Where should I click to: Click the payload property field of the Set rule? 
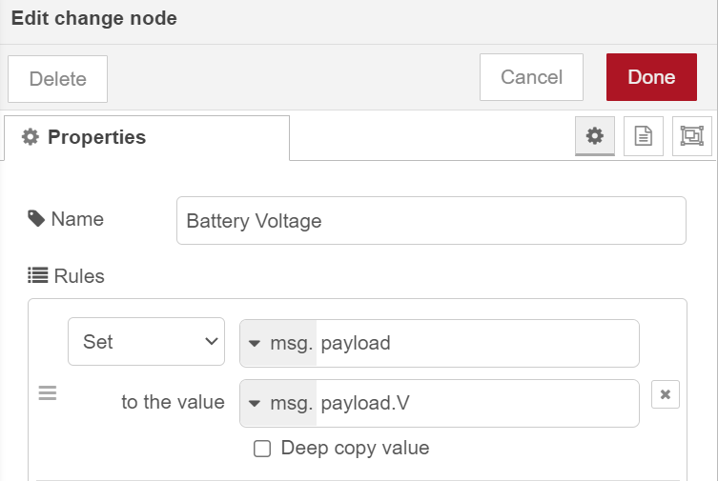(475, 343)
